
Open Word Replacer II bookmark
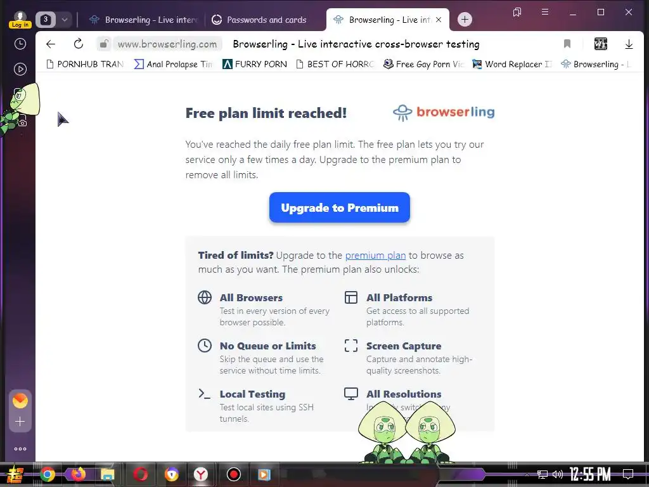(512, 64)
